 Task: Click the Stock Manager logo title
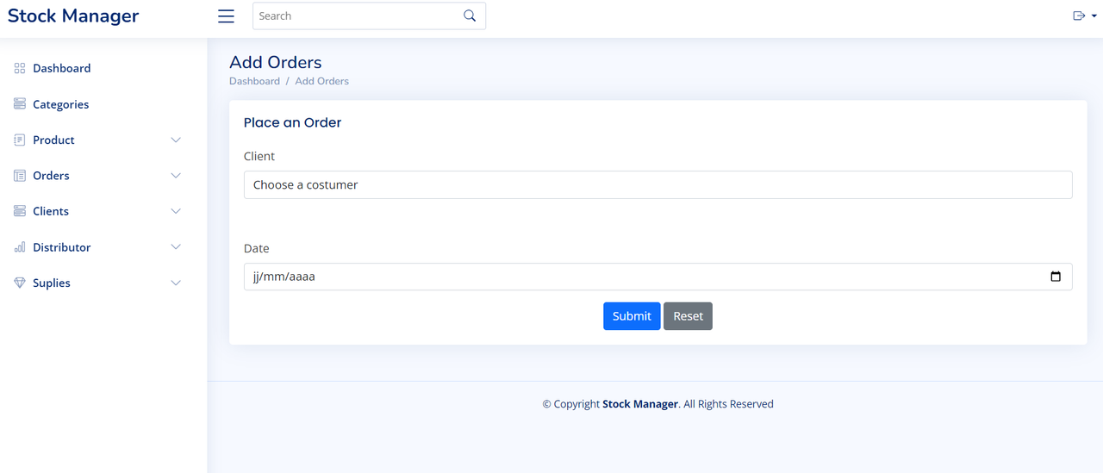(x=73, y=16)
